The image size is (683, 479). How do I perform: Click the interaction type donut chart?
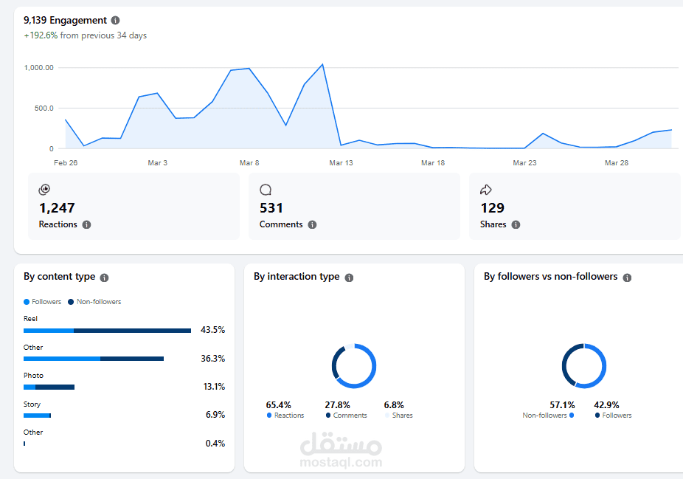click(x=354, y=366)
